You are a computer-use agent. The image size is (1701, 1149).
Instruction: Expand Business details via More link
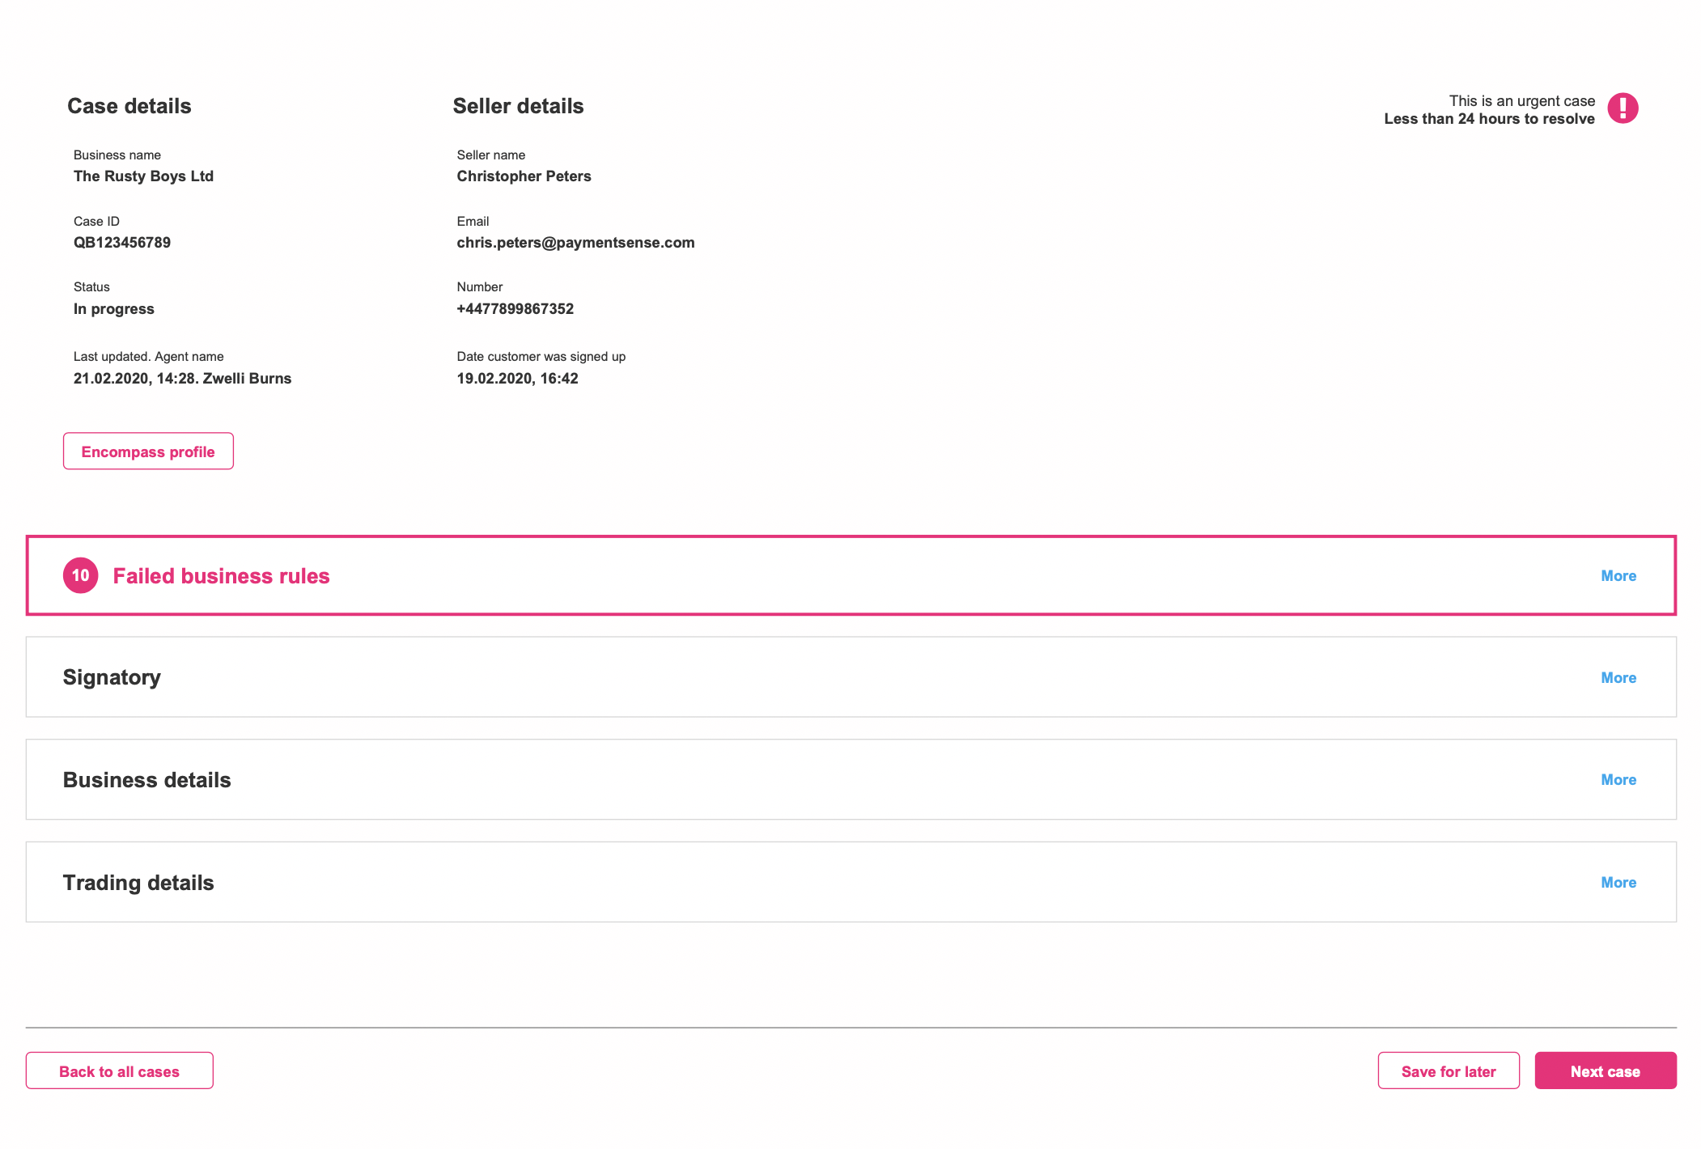click(x=1618, y=780)
